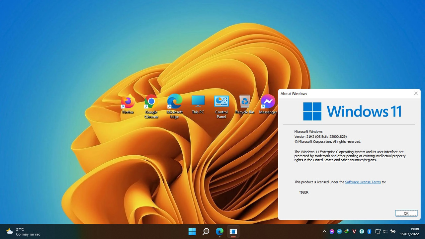
Task: Open the volume speaker tray icon
Action: pos(385,231)
